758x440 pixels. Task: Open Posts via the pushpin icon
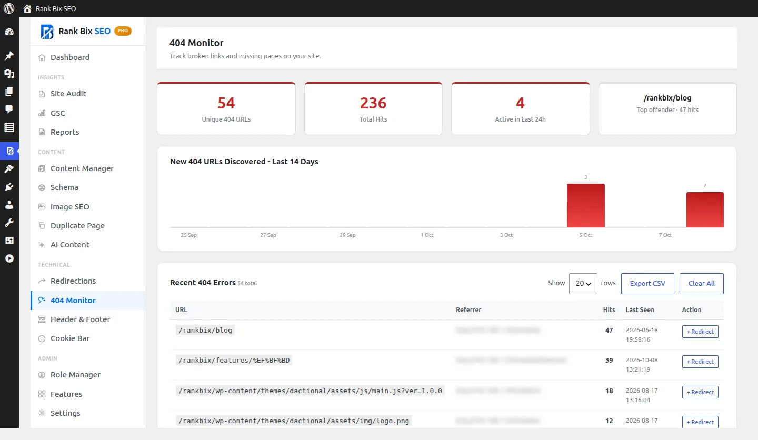(x=9, y=56)
